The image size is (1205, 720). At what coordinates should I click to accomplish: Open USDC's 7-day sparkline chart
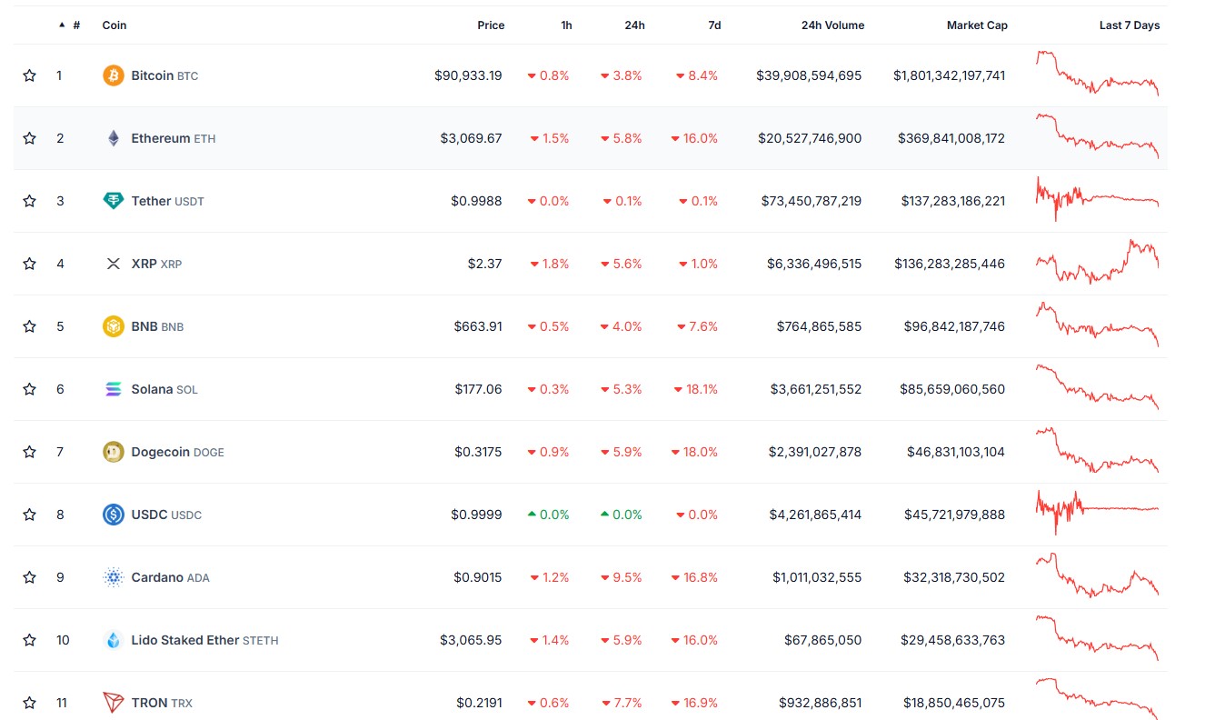click(x=1097, y=513)
